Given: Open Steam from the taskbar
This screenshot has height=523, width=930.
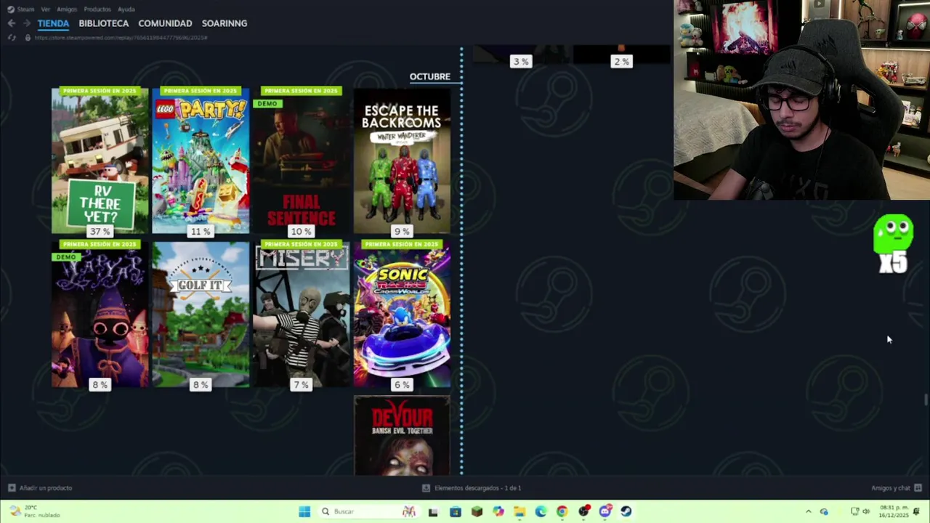Looking at the screenshot, I should 626,511.
